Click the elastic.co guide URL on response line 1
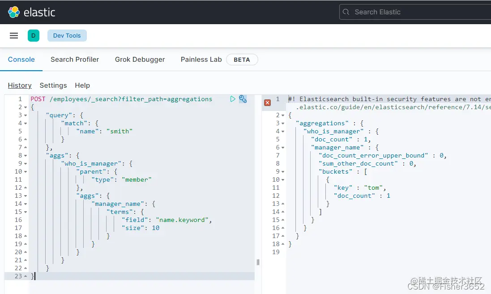 [393, 107]
